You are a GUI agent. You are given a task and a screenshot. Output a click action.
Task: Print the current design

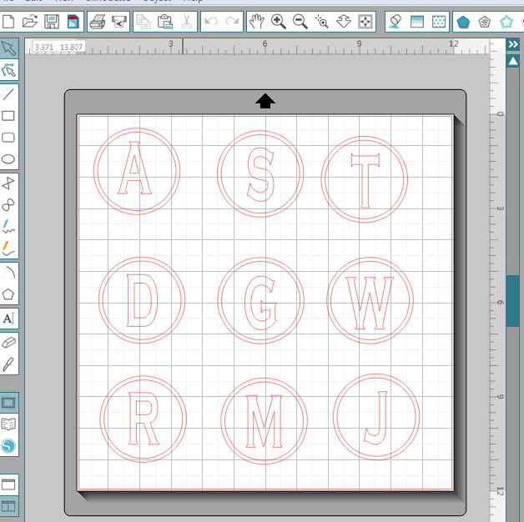98,22
